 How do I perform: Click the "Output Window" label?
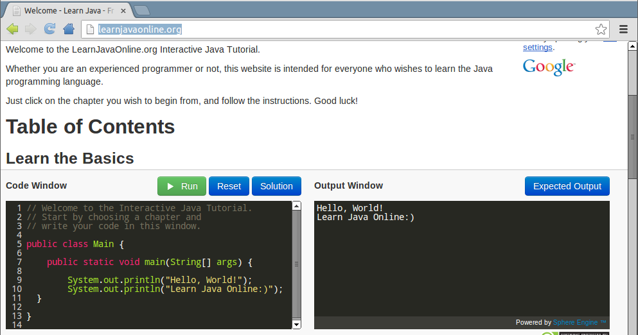[x=348, y=185]
